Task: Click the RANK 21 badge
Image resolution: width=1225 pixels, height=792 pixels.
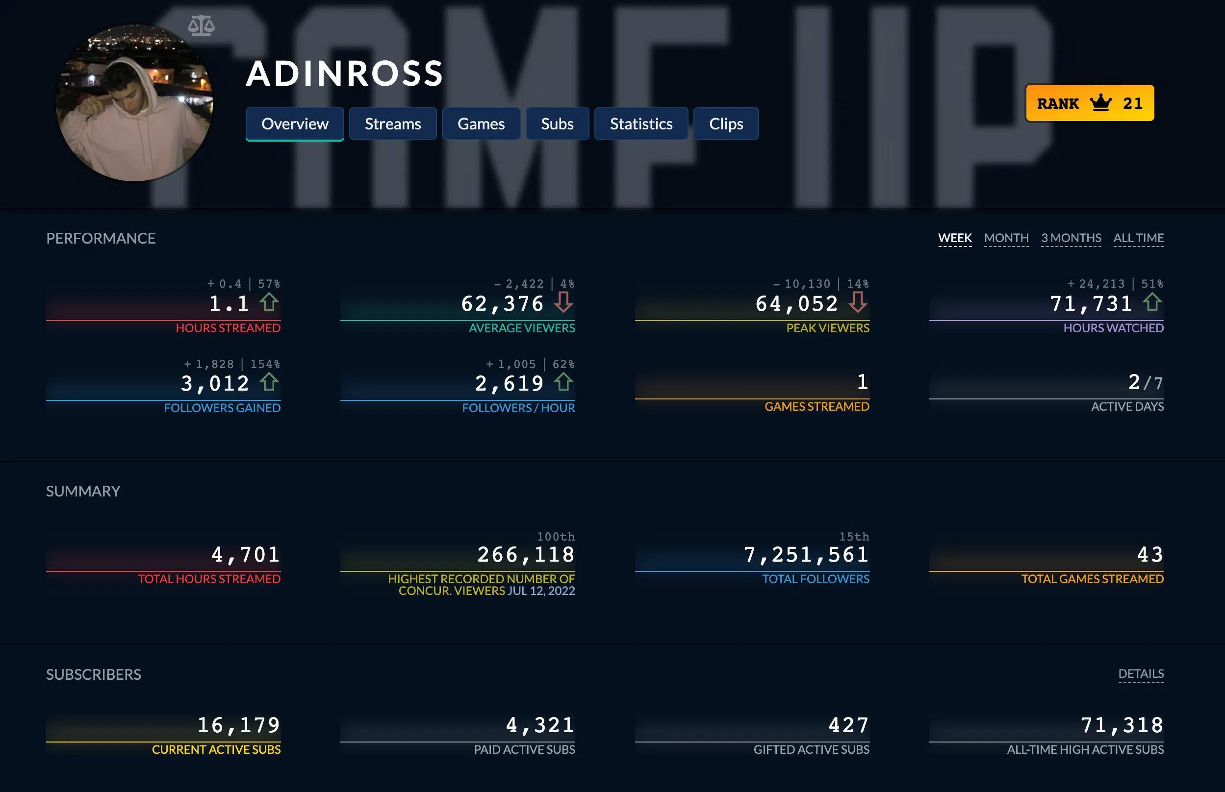Action: pyautogui.click(x=1089, y=103)
